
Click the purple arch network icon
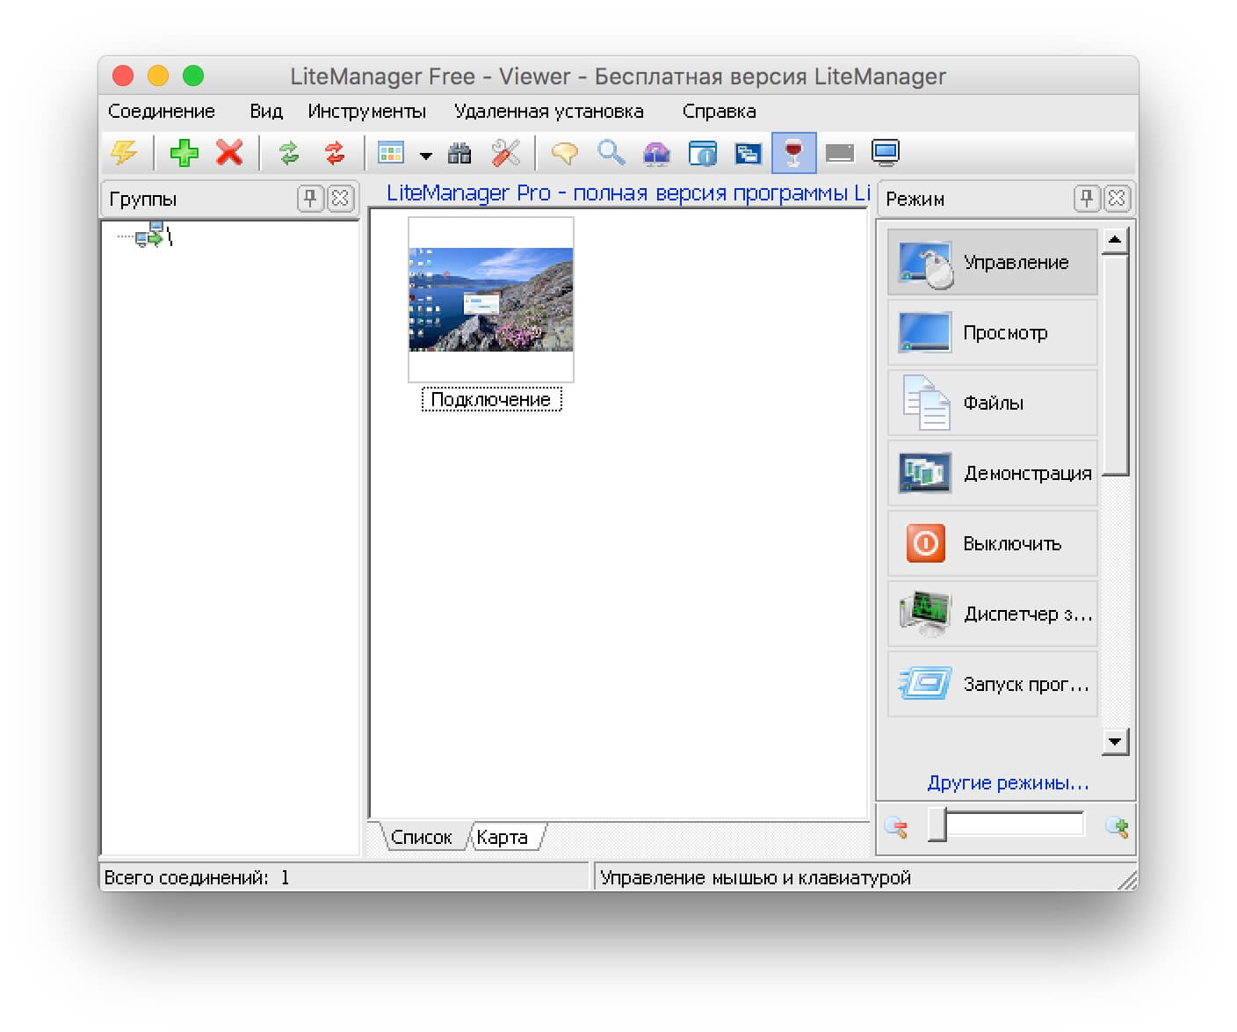pos(656,153)
